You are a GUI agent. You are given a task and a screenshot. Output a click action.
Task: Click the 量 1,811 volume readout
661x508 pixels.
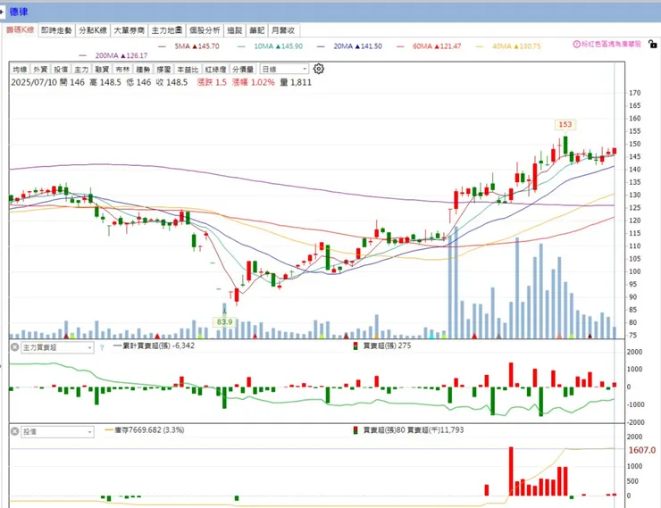(x=296, y=82)
